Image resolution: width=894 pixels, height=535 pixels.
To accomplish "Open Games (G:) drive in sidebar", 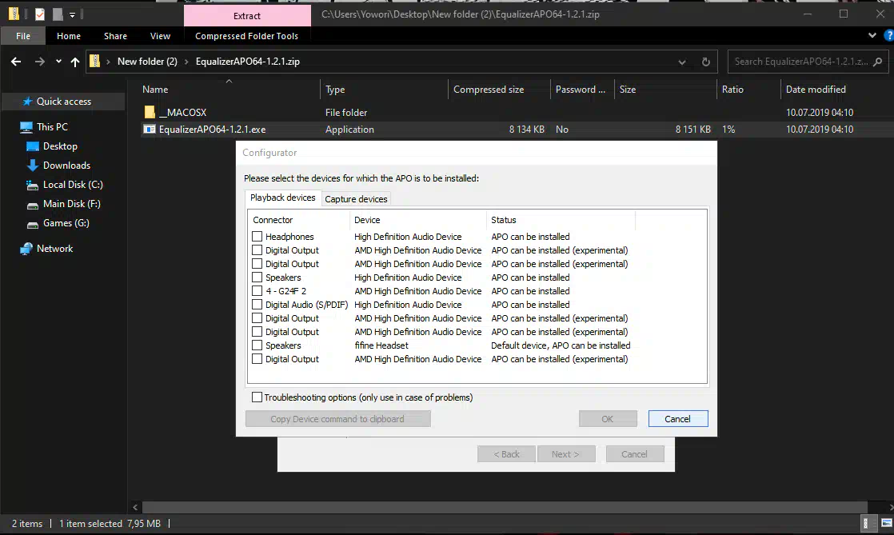I will (x=66, y=223).
